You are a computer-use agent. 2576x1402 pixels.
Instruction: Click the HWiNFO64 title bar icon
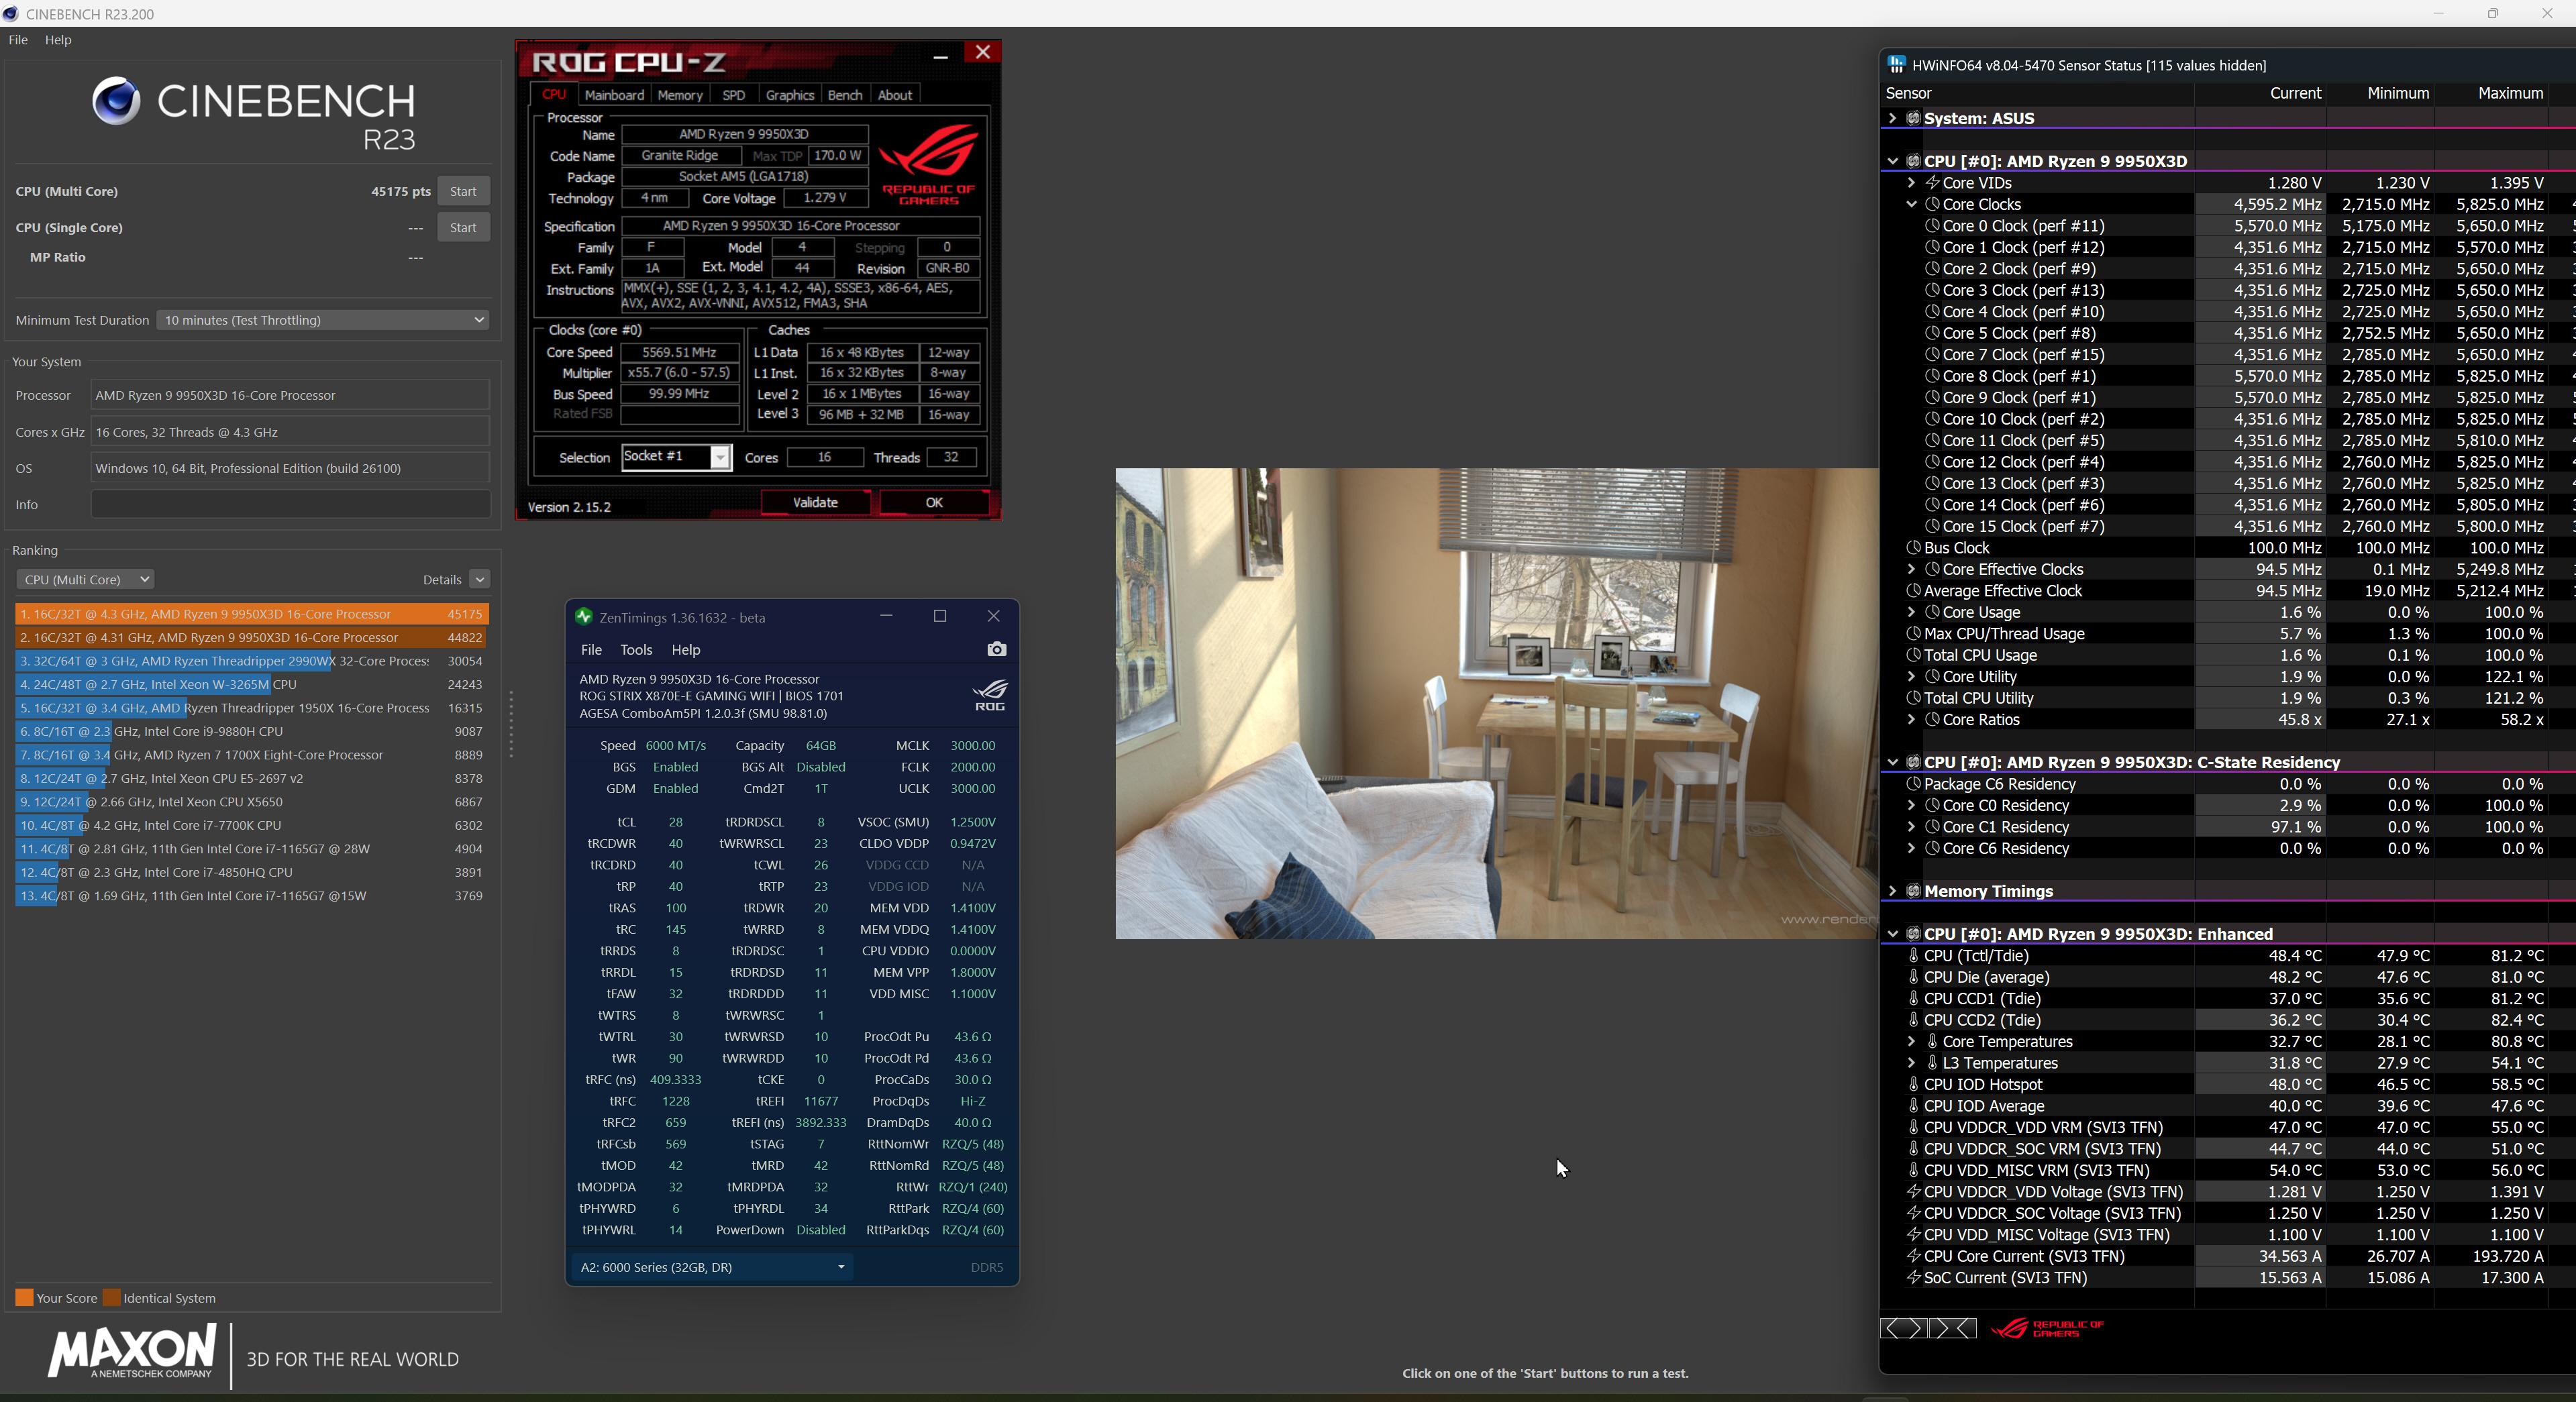(1896, 65)
